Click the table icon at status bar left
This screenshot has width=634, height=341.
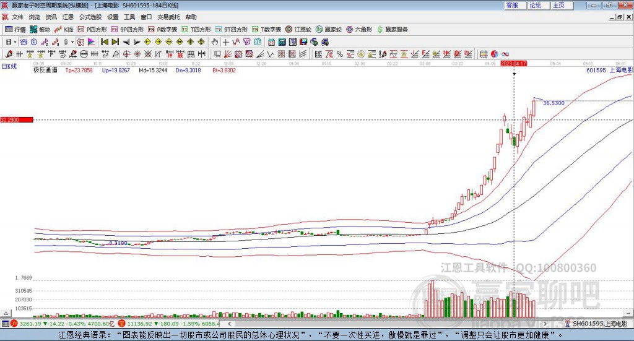pyautogui.click(x=5, y=324)
